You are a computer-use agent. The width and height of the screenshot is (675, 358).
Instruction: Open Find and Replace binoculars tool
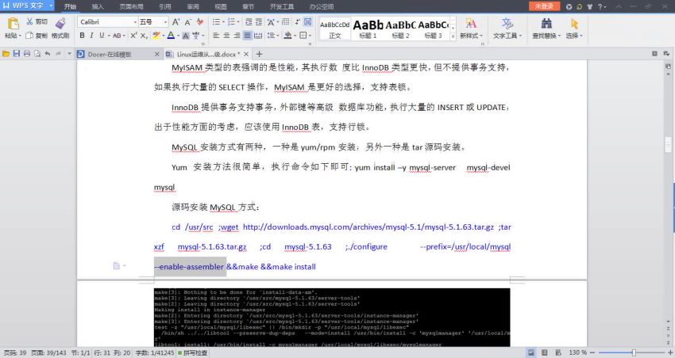point(546,23)
